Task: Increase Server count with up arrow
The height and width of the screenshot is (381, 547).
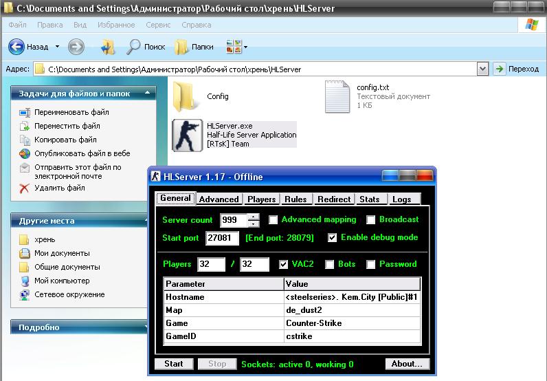Action: pyautogui.click(x=254, y=217)
